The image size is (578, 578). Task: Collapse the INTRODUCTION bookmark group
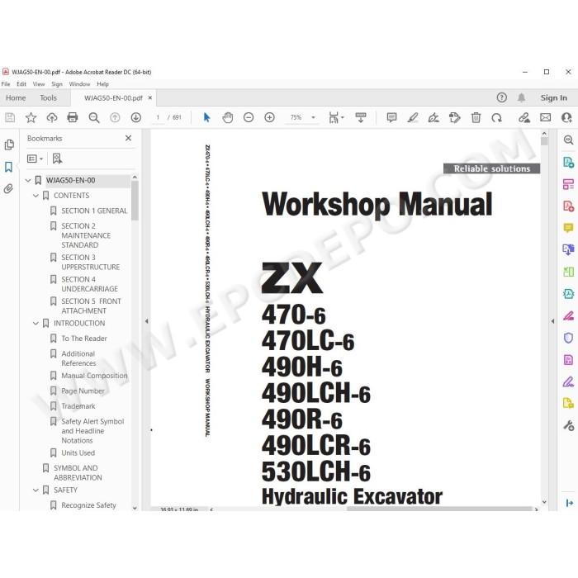tap(36, 324)
